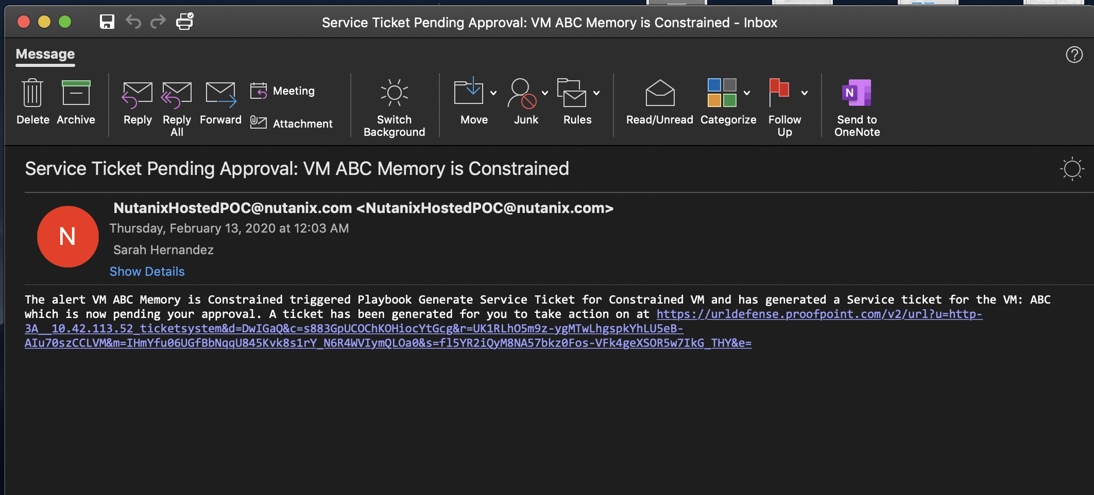The height and width of the screenshot is (495, 1094).
Task: Select the Message ribbon tab
Action: (x=45, y=55)
